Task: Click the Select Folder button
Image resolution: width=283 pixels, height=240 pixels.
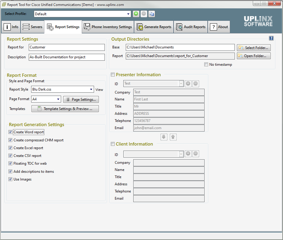Action: click(x=254, y=48)
